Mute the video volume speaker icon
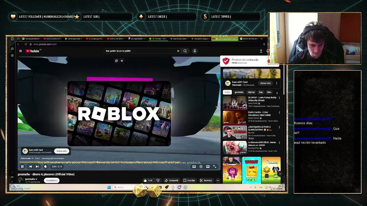367x206 pixels. (x=45, y=167)
